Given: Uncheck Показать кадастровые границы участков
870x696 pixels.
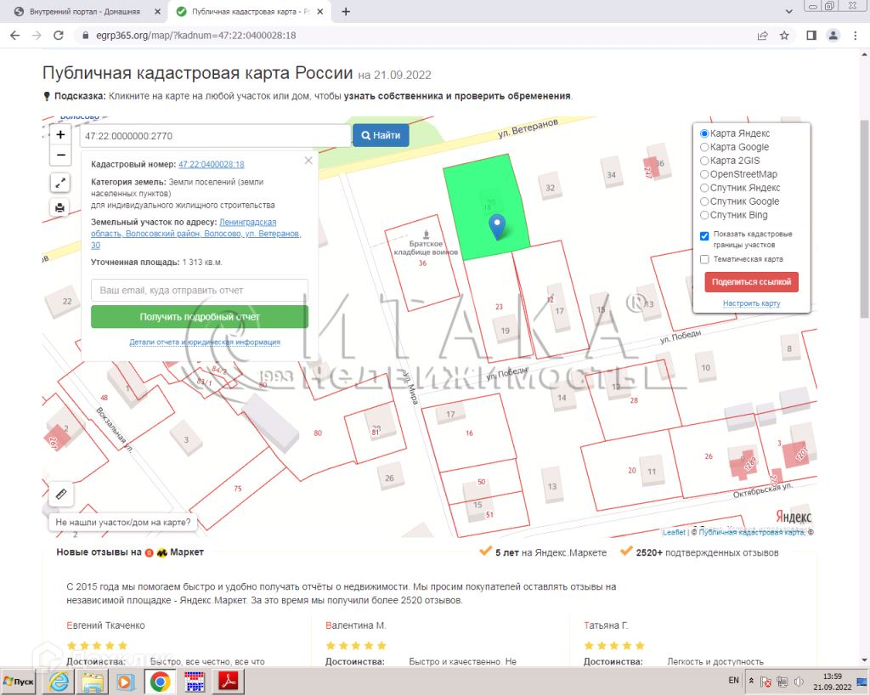Looking at the screenshot, I should pos(704,236).
